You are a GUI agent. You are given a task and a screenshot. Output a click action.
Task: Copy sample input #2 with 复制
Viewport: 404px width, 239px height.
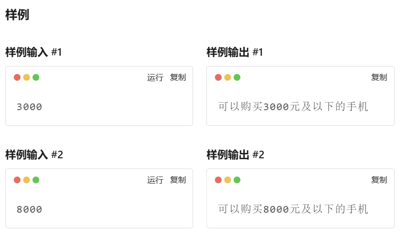178,180
